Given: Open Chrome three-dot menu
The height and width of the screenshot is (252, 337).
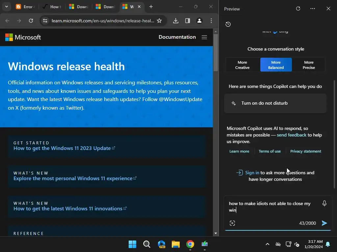Looking at the screenshot, I should click(211, 21).
